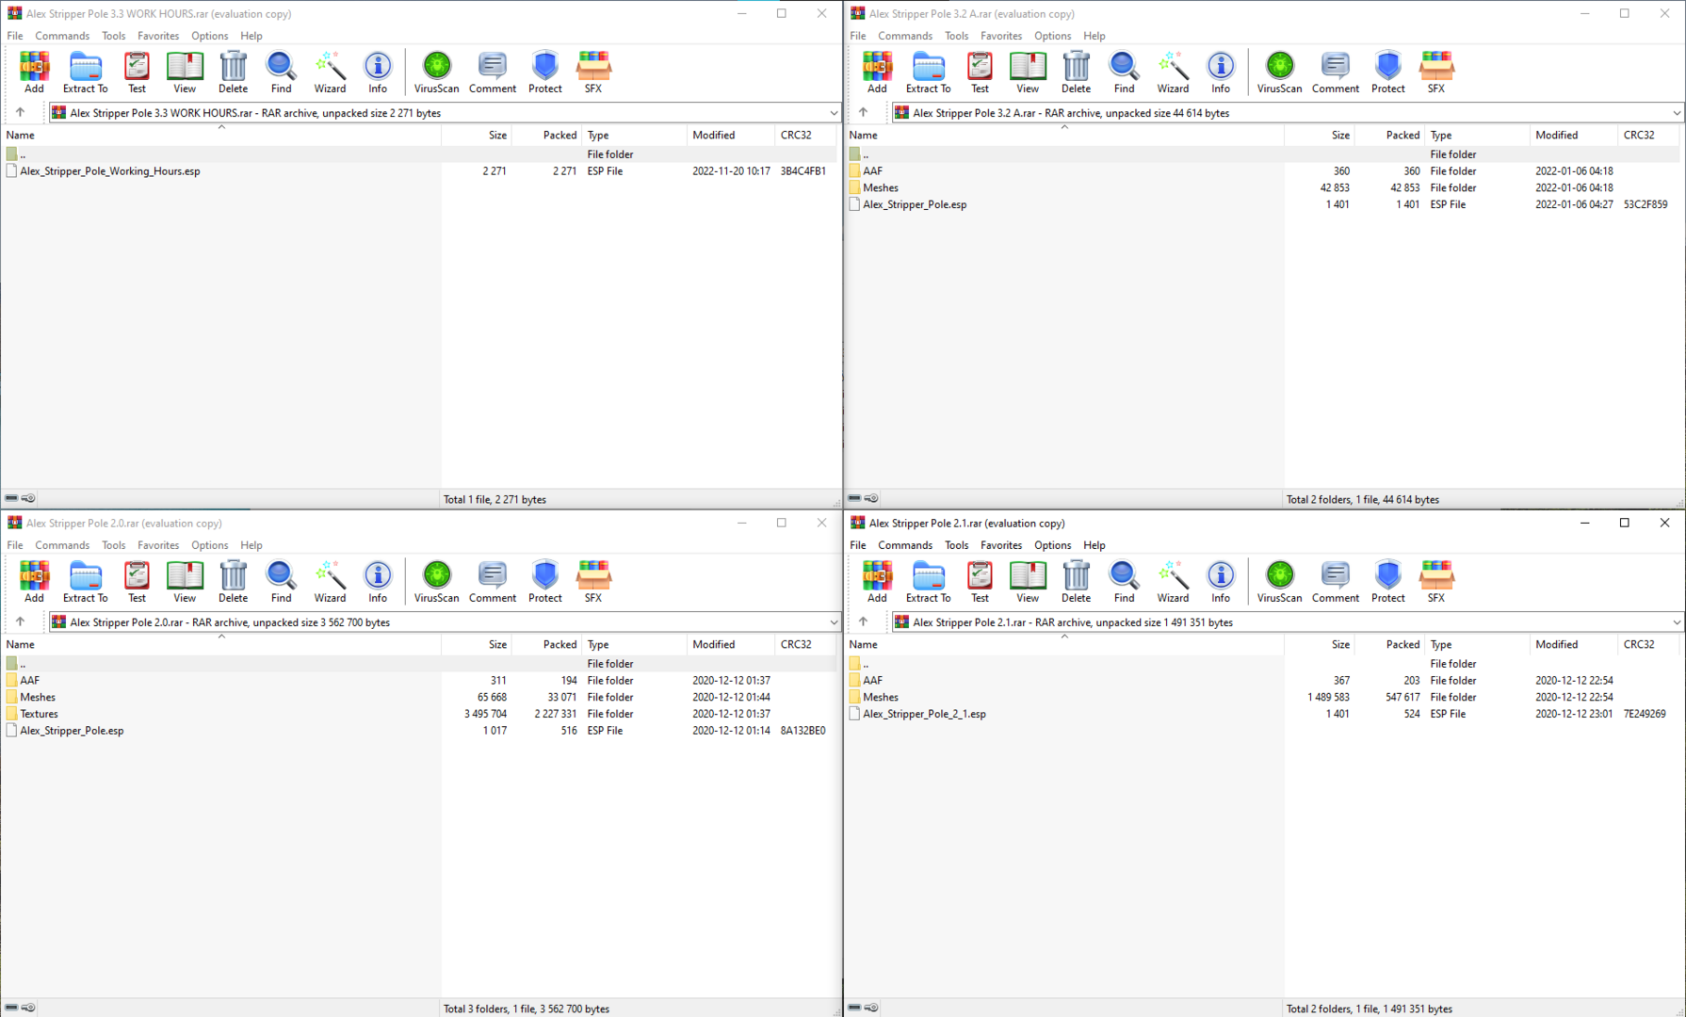1686x1017 pixels.
Task: Click status bar totals in Pole 3.2 A window
Action: [x=1362, y=499]
